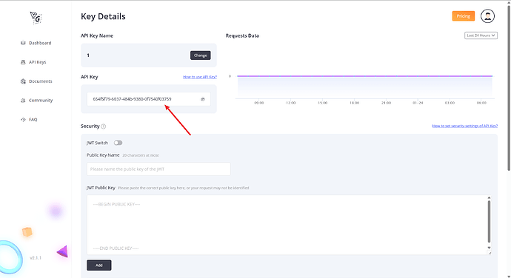Viewport: 511px width, 278px height.
Task: Click the page vertical scrollbar thumb
Action: click(509, 88)
